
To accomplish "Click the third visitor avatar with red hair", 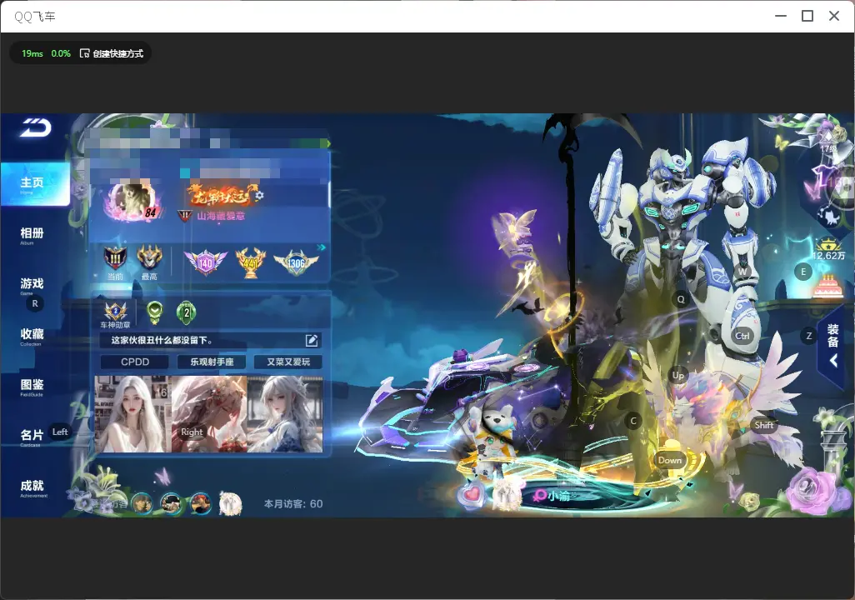I will pyautogui.click(x=201, y=503).
